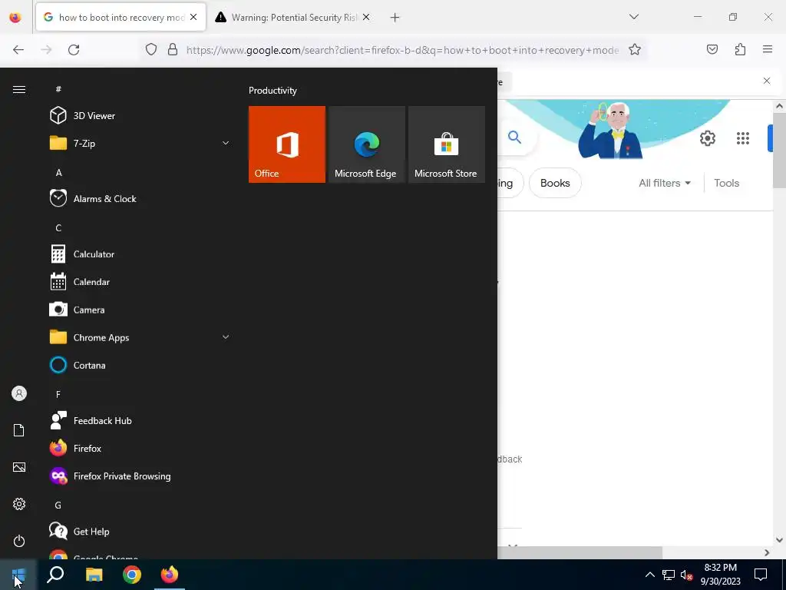The height and width of the screenshot is (590, 786).
Task: Open Documents from the Start sidebar
Action: 19,430
